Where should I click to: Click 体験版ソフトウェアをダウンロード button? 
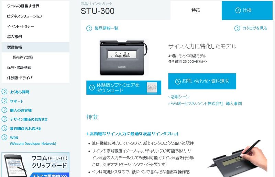[x=124, y=87]
